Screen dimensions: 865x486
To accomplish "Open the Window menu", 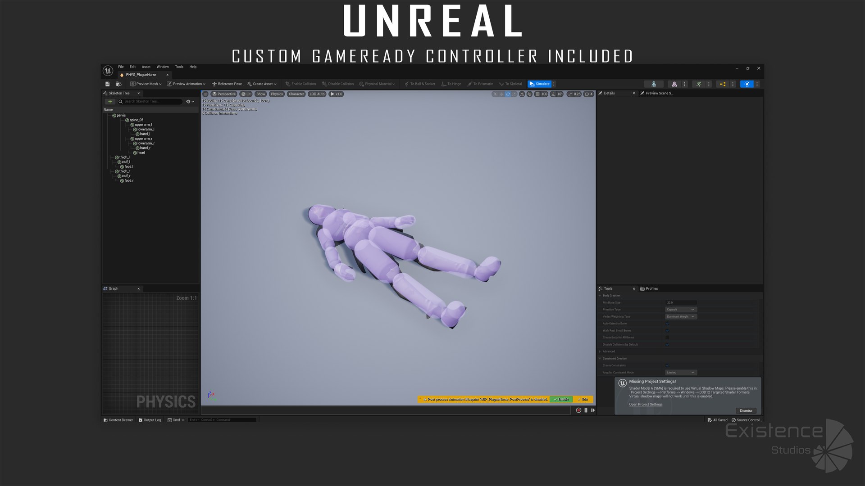I will [163, 67].
